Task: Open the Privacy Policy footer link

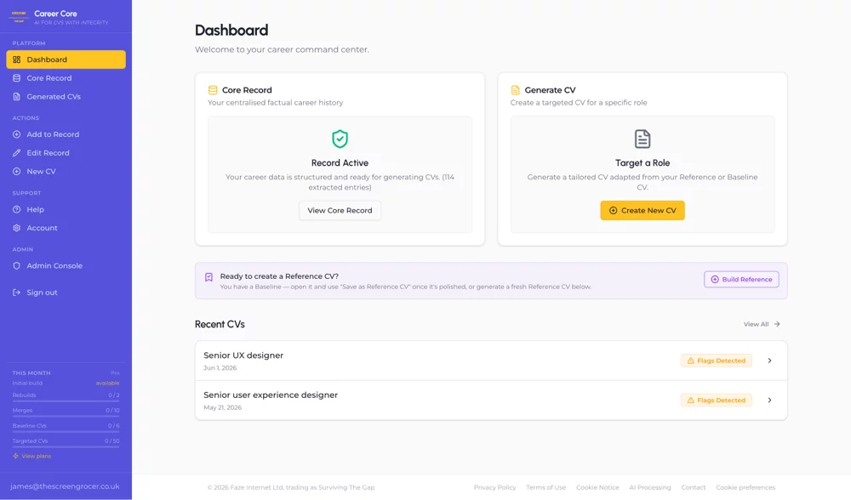Action: (495, 487)
